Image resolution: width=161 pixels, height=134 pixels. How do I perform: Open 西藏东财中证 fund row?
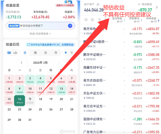(121, 69)
